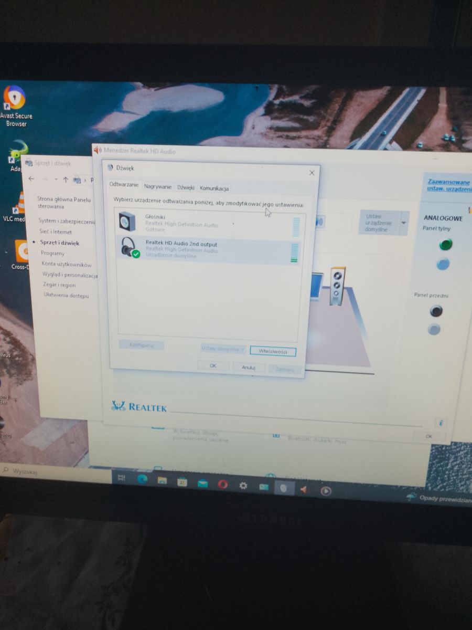Open the Mail app from the taskbar
Viewport: 472px width, 630px height.
(202, 483)
